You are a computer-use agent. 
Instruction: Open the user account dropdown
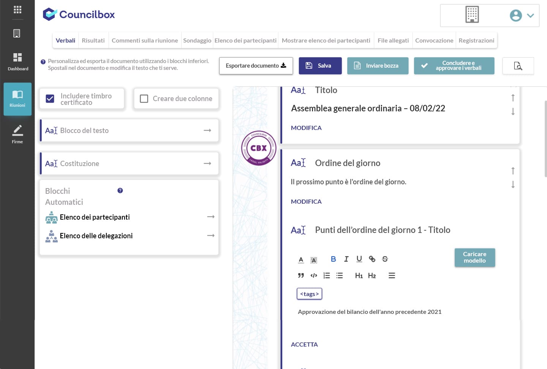(522, 16)
